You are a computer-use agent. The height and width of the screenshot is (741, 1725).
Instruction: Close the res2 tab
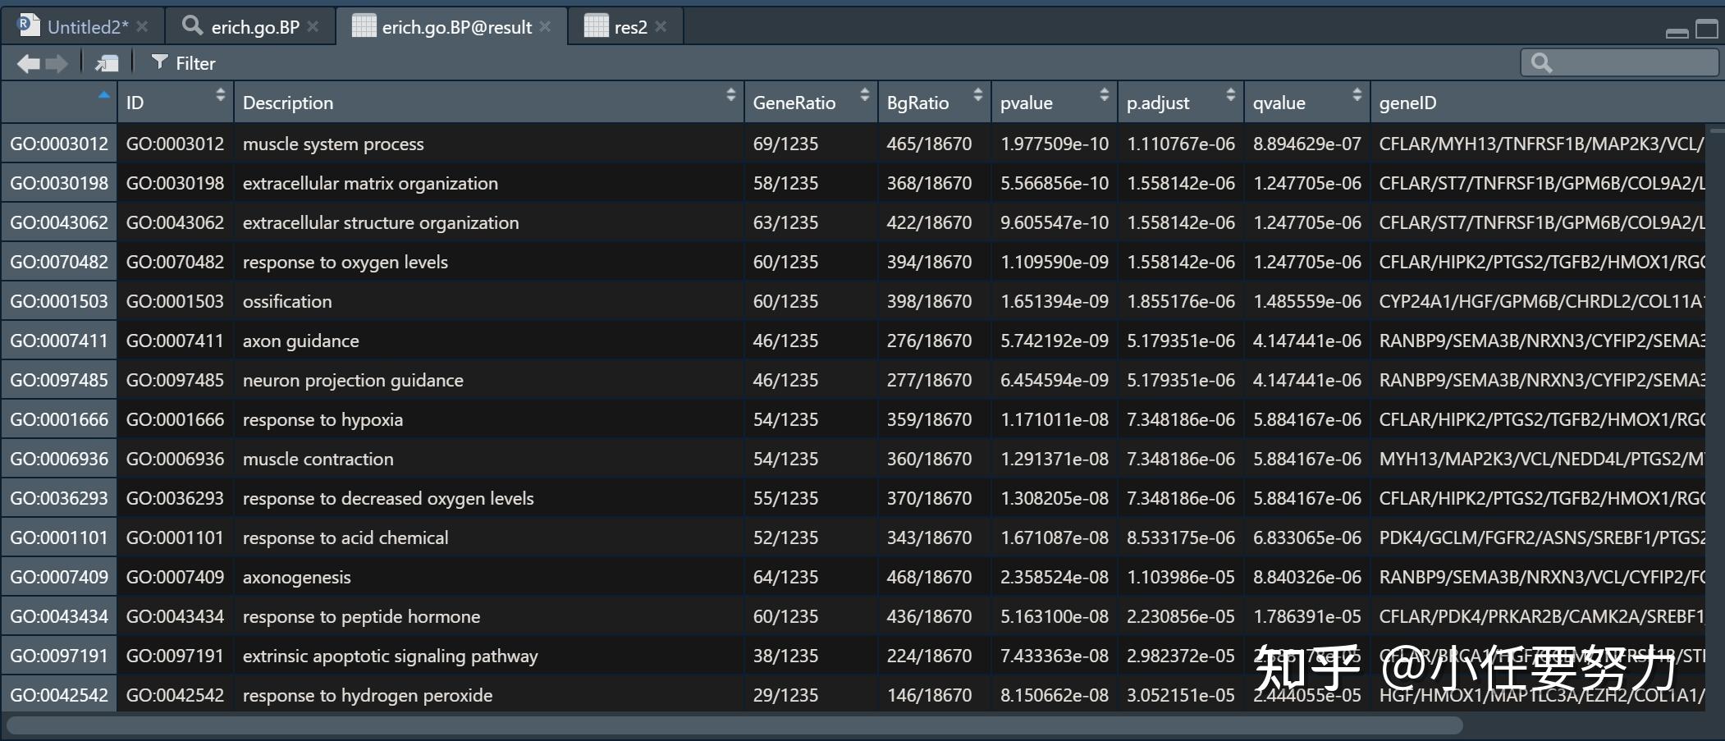tap(661, 27)
